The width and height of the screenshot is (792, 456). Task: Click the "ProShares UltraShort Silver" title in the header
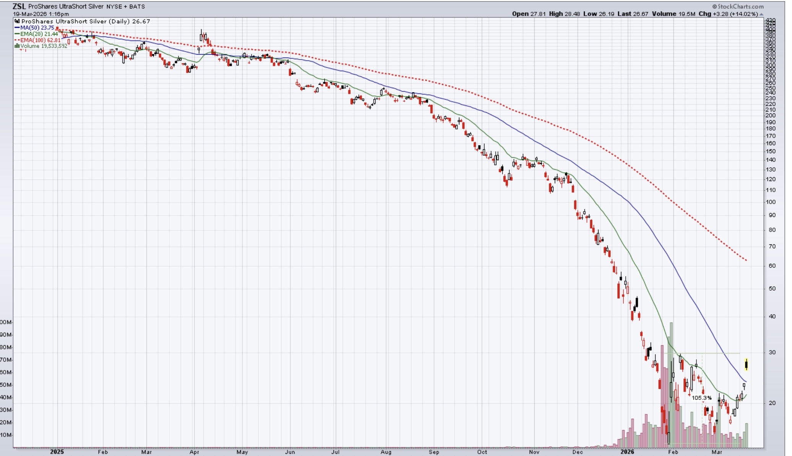point(66,6)
